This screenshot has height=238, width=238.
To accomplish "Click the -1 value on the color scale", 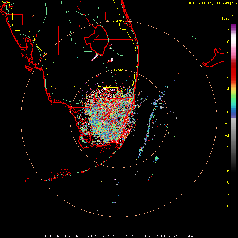I will 227,124.
